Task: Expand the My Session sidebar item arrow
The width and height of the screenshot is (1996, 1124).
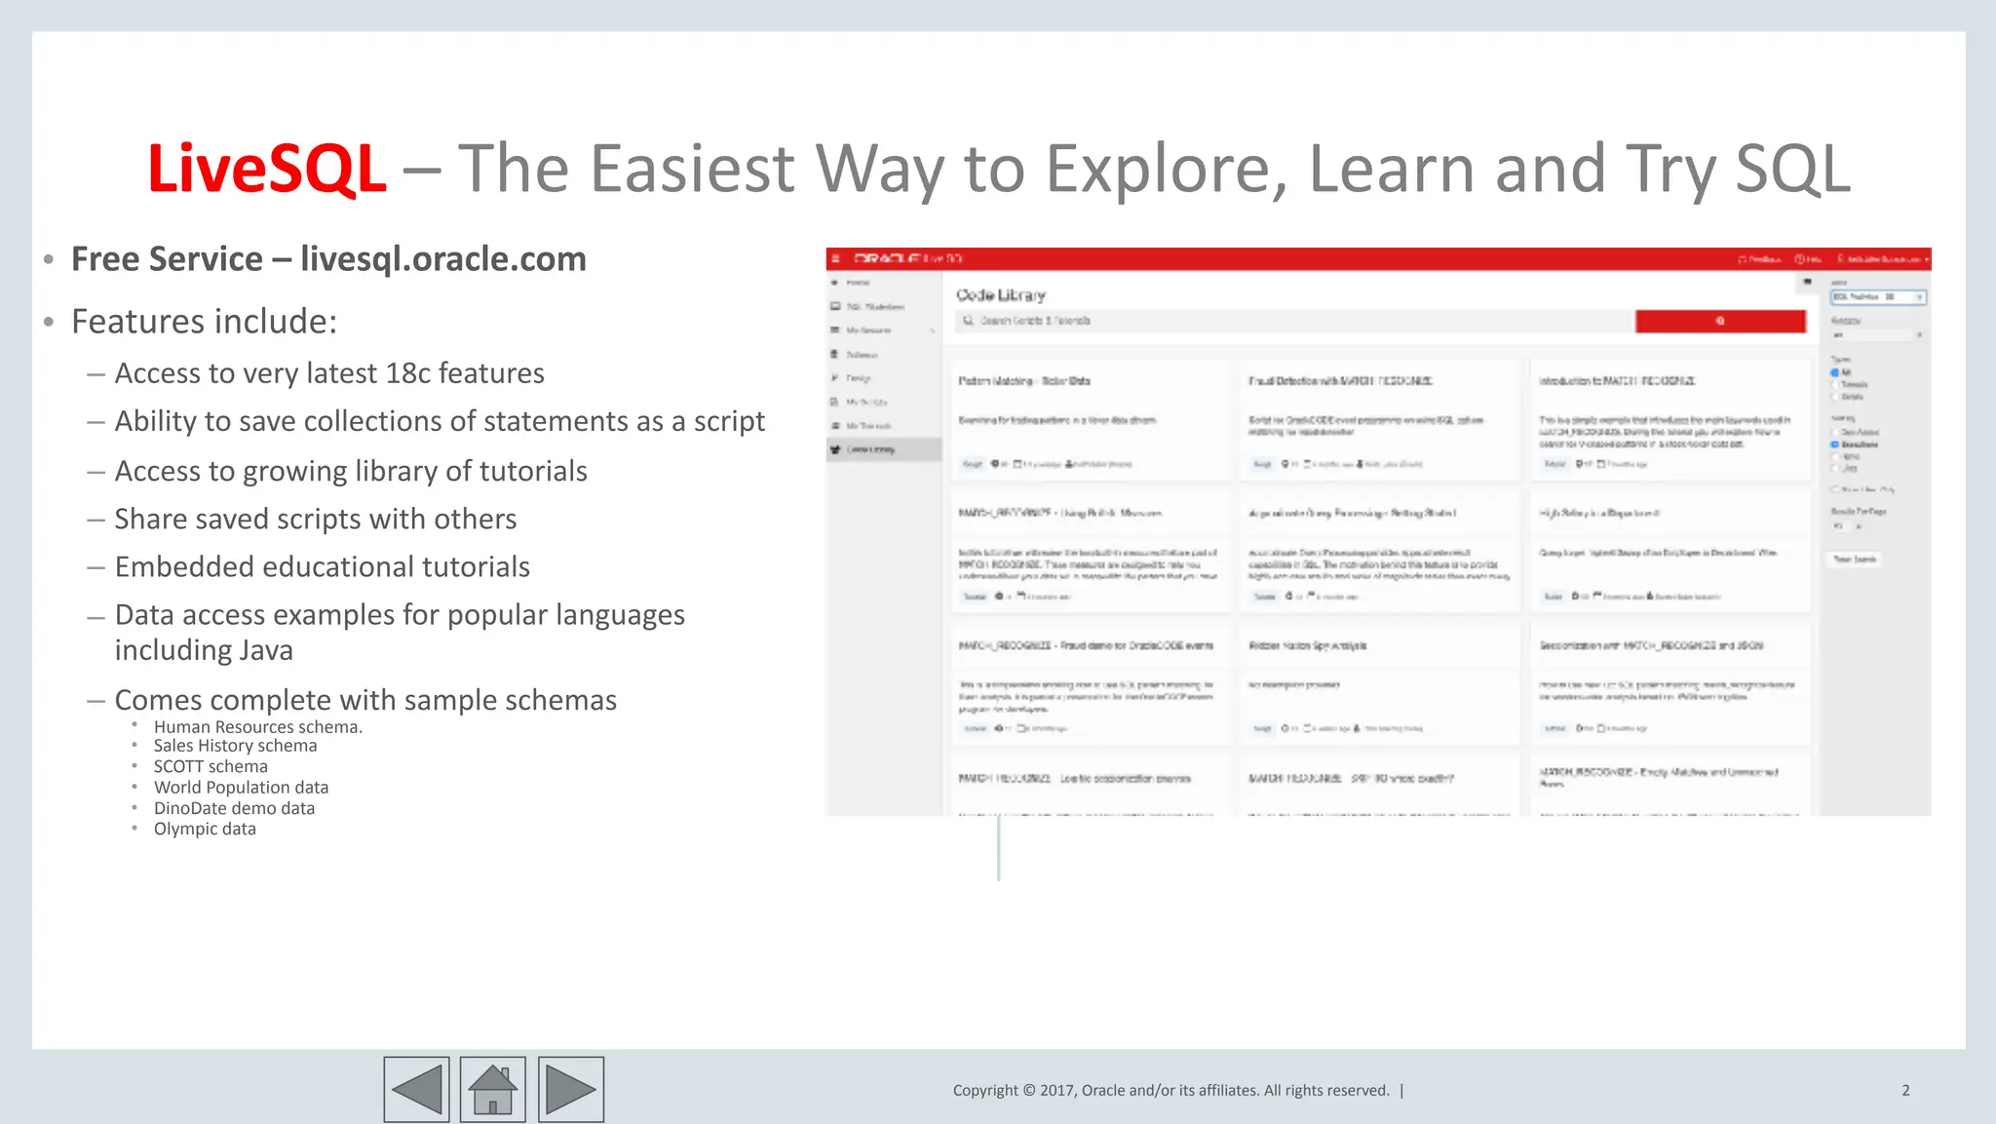Action: point(932,330)
